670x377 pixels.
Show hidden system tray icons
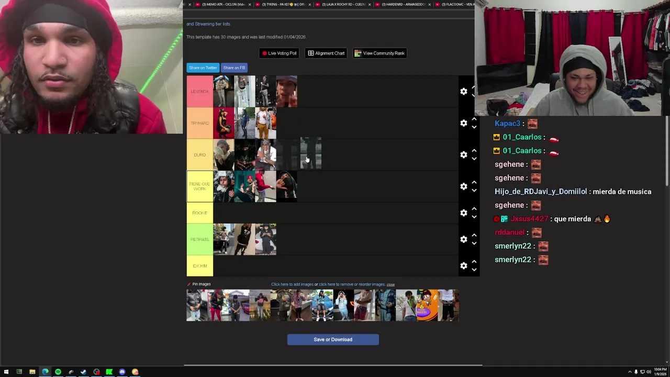click(x=630, y=372)
